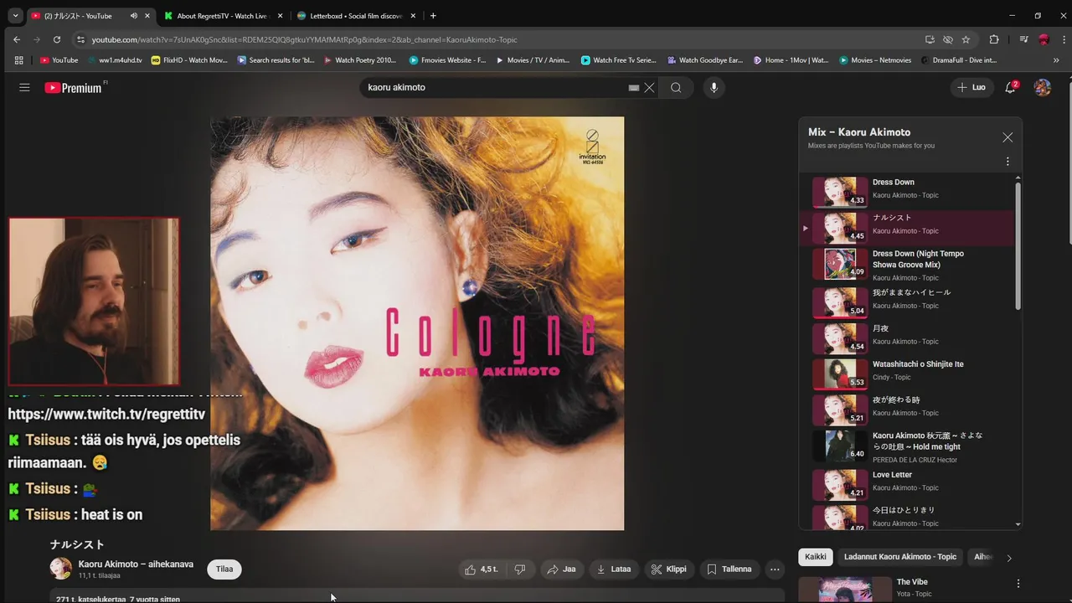Switch to About RegrettiTV browser tab
This screenshot has width=1072, height=603.
(x=223, y=16)
